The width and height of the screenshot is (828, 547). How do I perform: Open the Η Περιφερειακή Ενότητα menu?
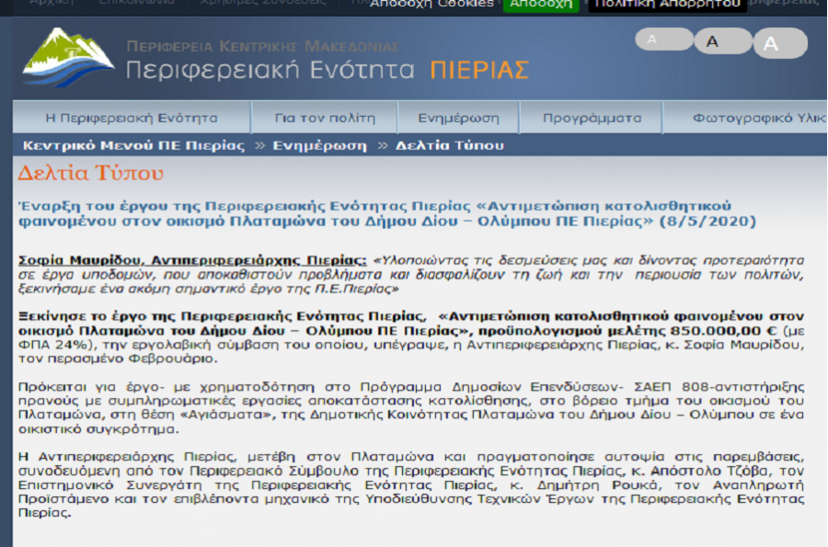132,119
